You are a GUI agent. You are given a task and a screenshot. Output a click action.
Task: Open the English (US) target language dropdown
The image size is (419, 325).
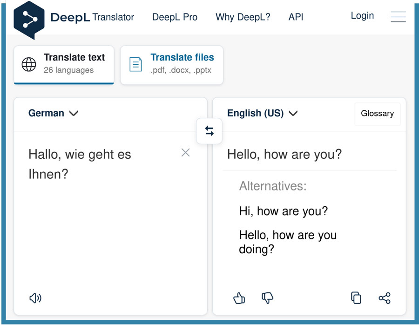pyautogui.click(x=262, y=113)
